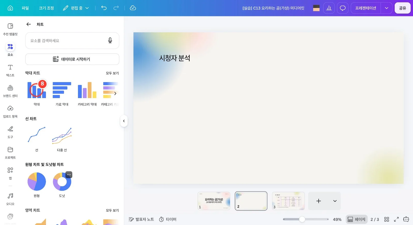Viewport: 413px width, 225px height.
Task: Click the zoom slider handle
Action: (302, 219)
